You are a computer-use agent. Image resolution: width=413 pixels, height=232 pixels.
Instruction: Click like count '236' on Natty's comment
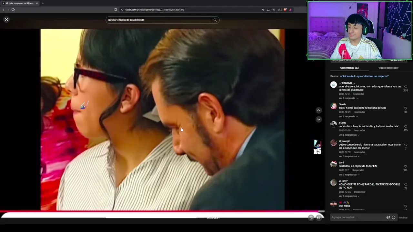pyautogui.click(x=406, y=91)
